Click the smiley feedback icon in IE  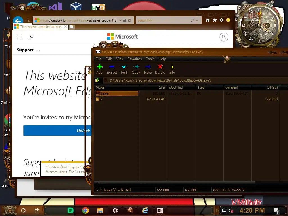(228, 20)
